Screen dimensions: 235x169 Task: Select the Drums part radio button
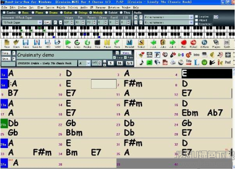[x=47, y=12]
